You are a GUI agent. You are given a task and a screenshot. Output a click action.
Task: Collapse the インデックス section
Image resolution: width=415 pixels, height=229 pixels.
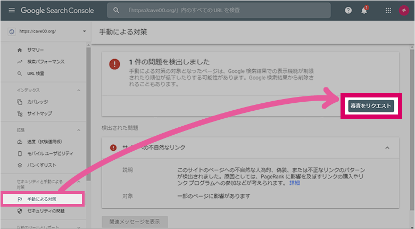pyautogui.click(x=79, y=91)
